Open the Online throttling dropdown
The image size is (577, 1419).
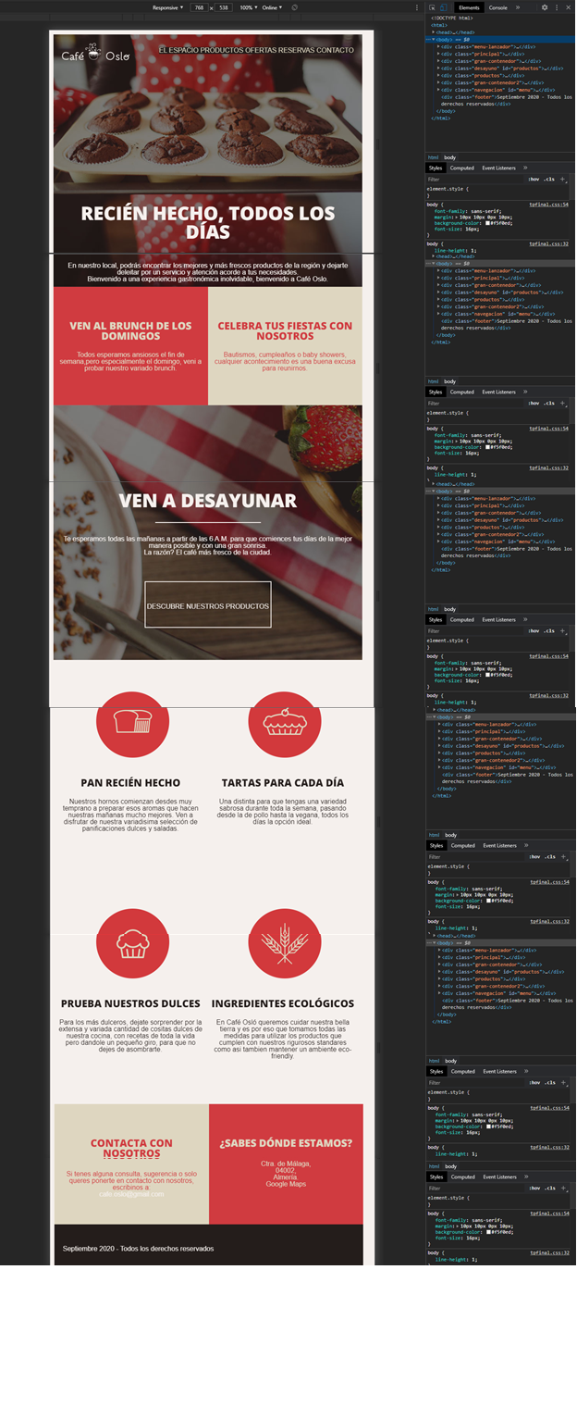[273, 7]
